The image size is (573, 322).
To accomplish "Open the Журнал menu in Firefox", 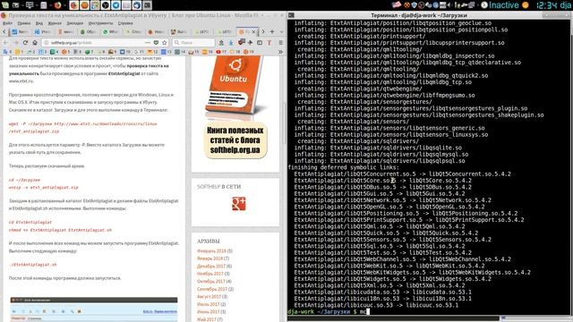I will [55, 23].
